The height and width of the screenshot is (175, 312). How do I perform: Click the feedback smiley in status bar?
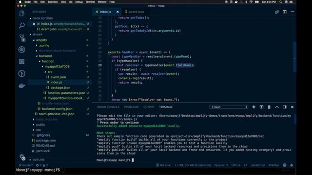[285, 165]
